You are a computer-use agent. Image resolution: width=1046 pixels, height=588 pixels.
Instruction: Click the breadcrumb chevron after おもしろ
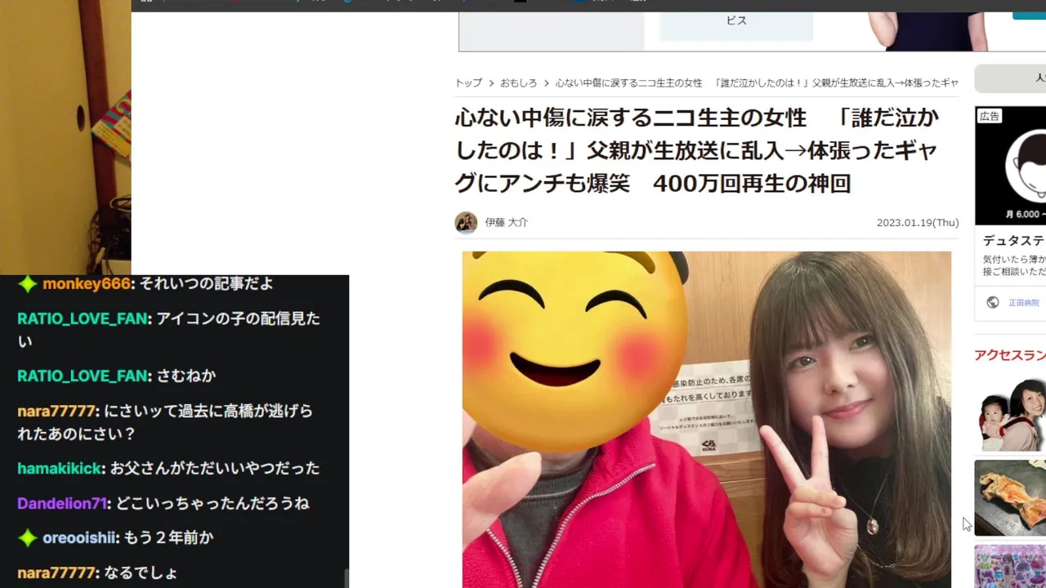pyautogui.click(x=546, y=83)
